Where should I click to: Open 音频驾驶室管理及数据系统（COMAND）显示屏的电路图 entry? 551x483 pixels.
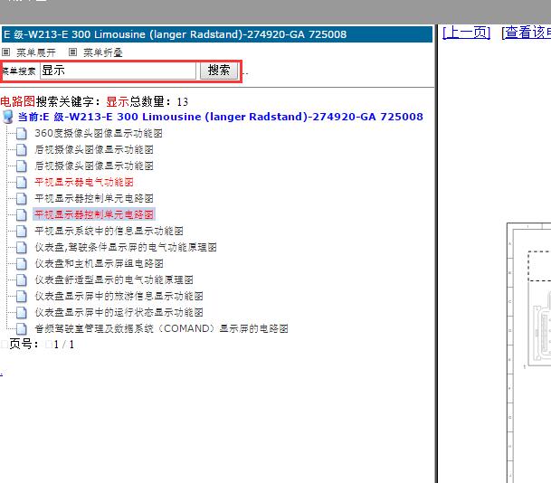click(162, 329)
